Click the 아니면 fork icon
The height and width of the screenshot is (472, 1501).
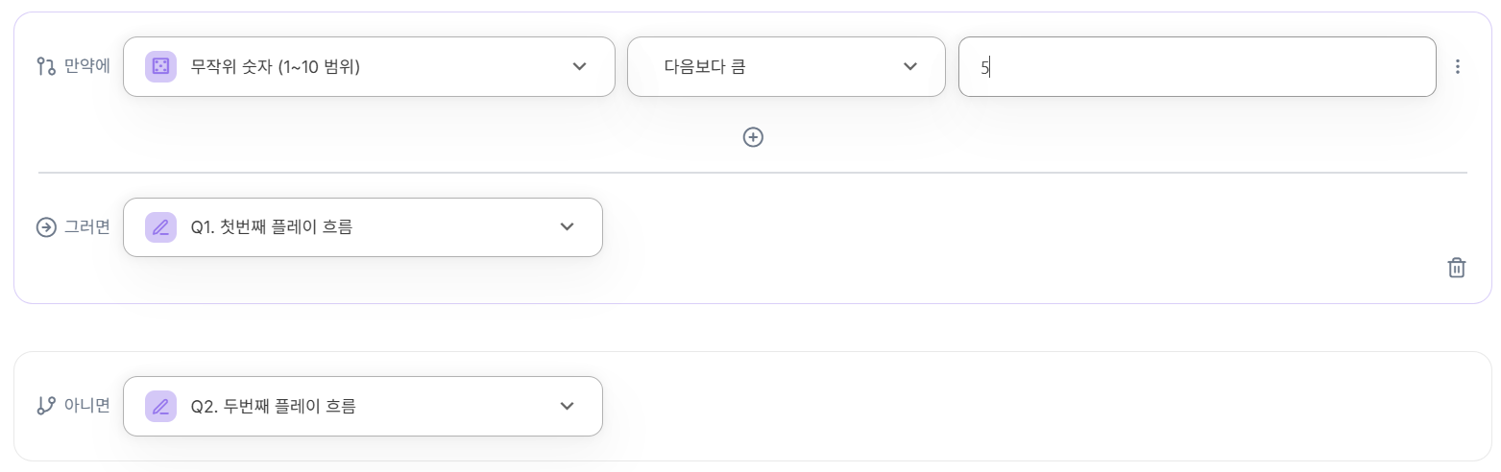[x=46, y=406]
